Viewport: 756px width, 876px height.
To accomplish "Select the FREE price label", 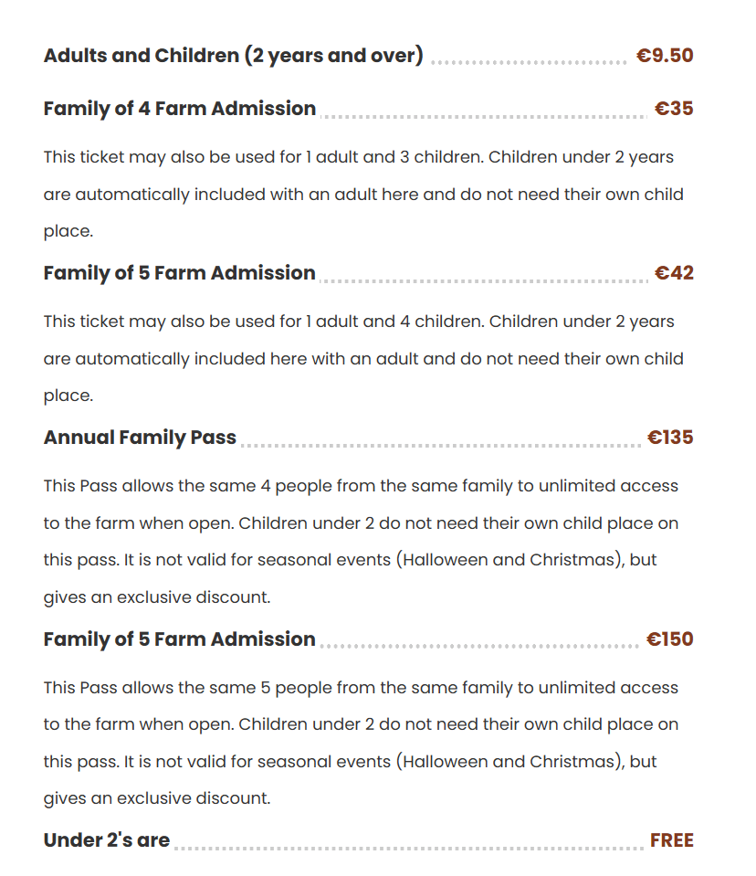I will tap(672, 840).
